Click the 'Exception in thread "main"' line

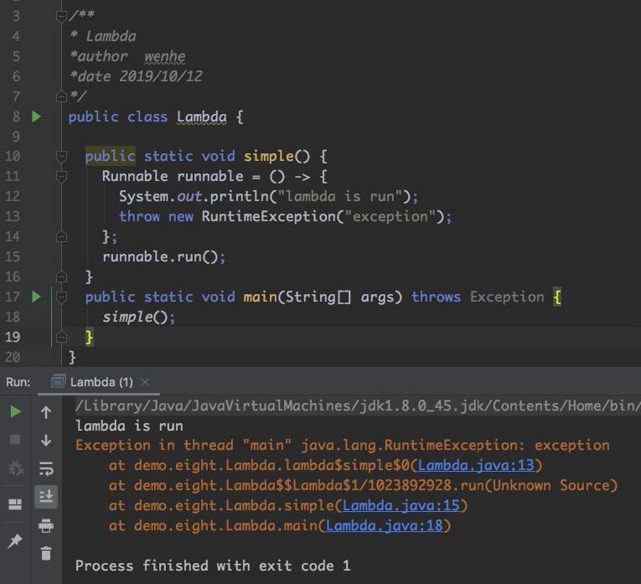coord(343,445)
